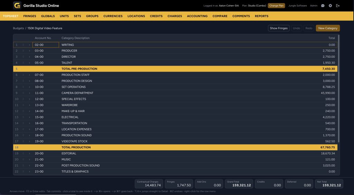Select the TITLES & GRAPHICS category description

[x=75, y=171]
